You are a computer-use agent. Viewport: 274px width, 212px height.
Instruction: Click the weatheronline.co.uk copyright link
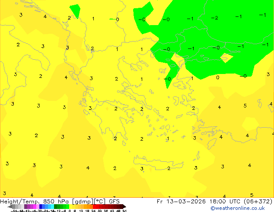coord(237,208)
